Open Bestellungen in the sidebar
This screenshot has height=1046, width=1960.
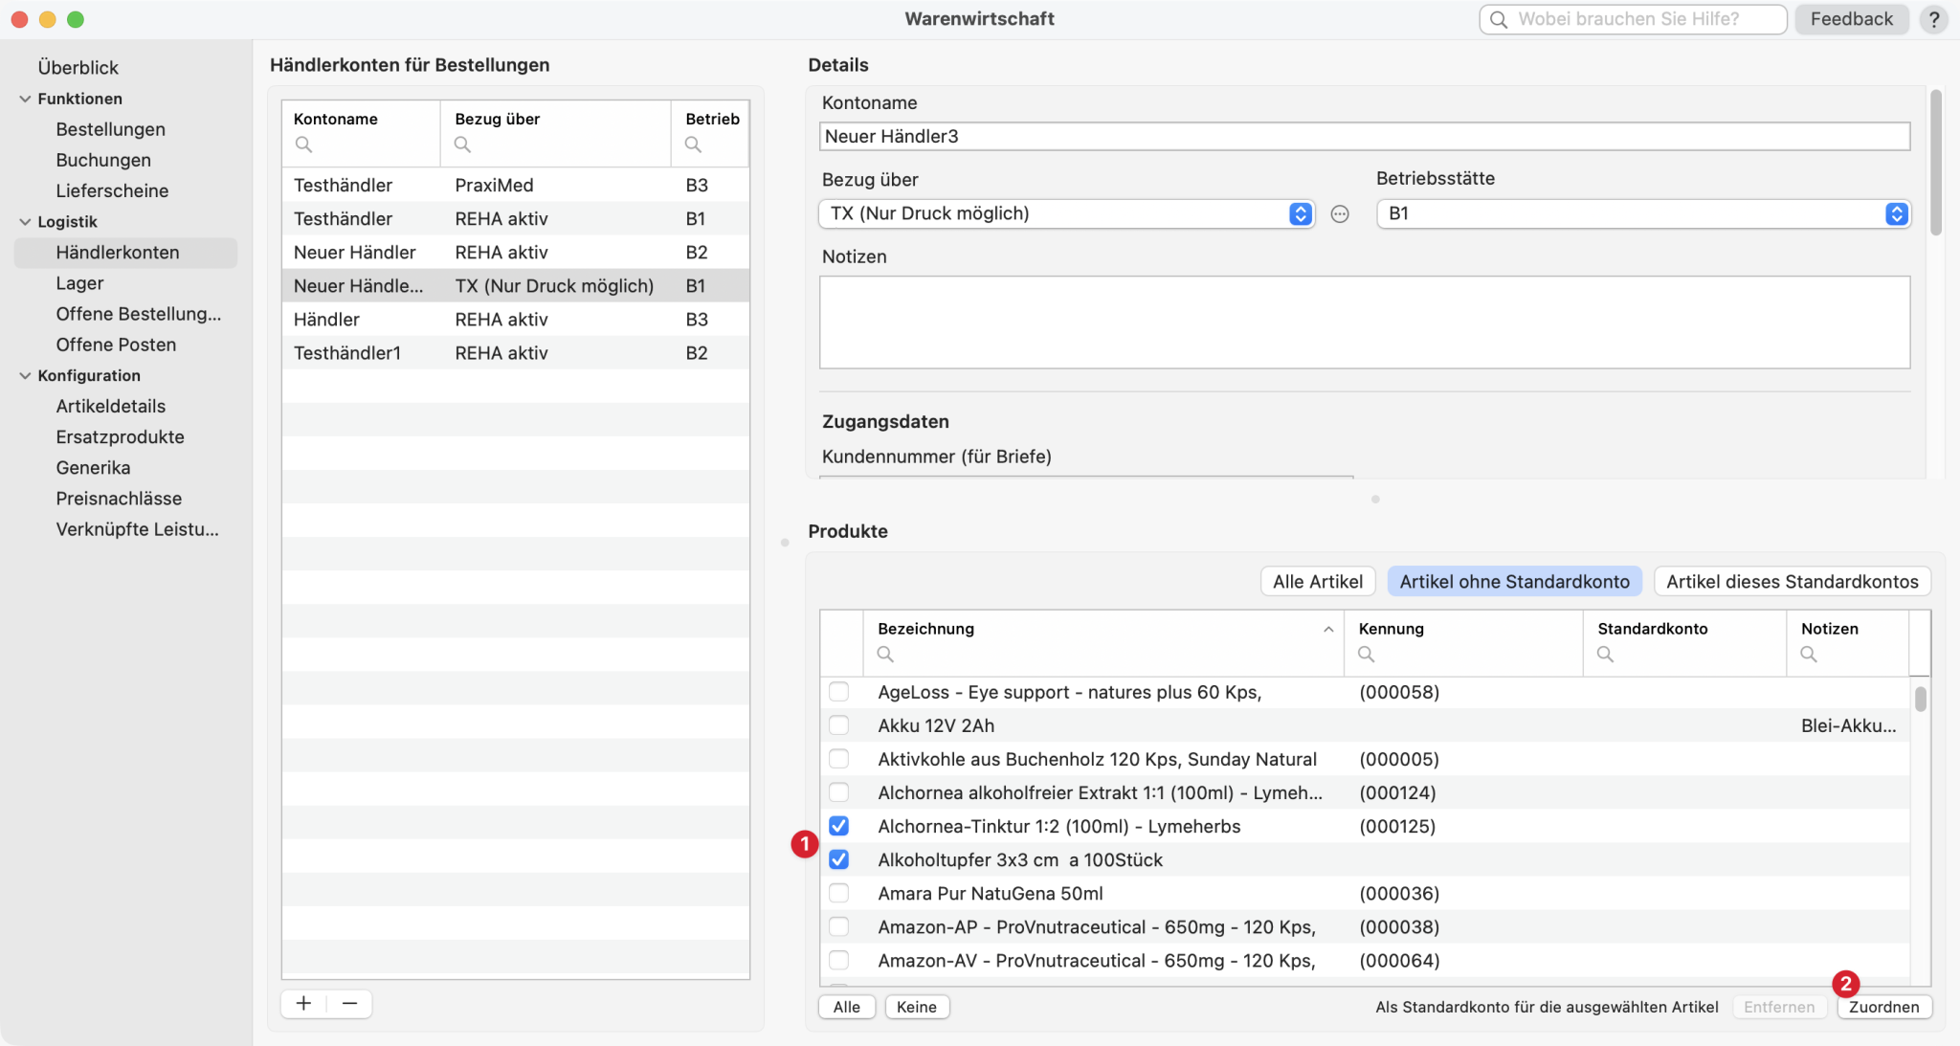coord(110,129)
